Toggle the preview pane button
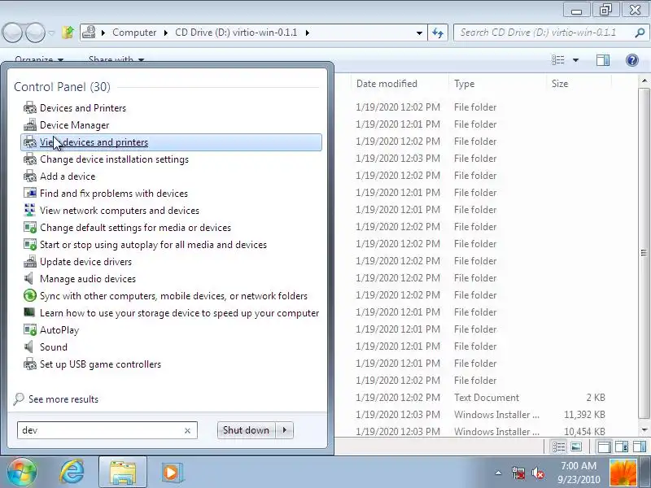This screenshot has width=651, height=488. 603,60
